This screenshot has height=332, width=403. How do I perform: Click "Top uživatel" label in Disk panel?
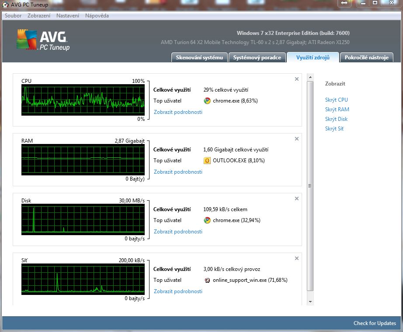[167, 220]
